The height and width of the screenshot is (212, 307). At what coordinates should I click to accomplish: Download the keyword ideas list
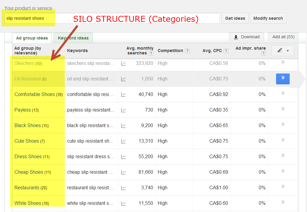pyautogui.click(x=246, y=37)
